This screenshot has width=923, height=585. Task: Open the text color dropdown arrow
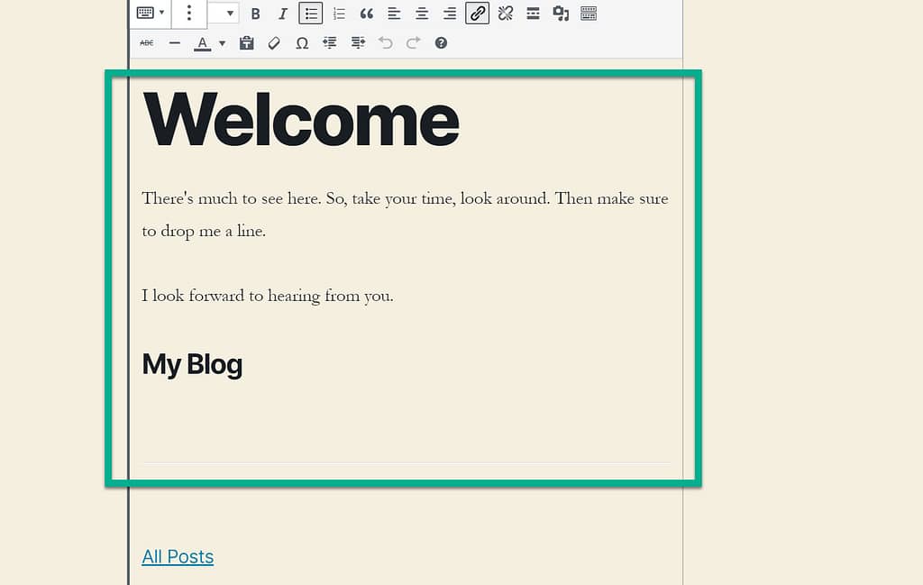222,42
